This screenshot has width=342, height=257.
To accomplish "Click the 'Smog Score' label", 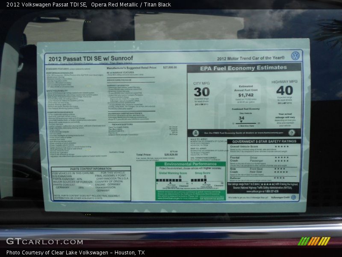I will (x=203, y=173).
